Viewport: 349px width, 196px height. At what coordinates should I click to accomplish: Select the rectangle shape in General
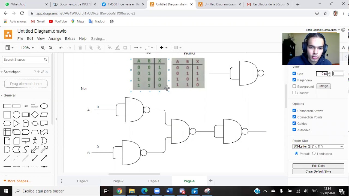click(7, 106)
